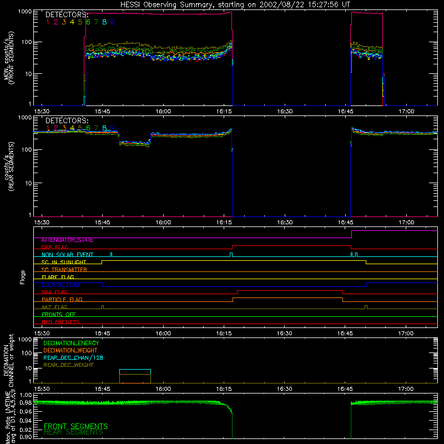Click the 17:00 time label under front segments plot
Image resolution: width=444 pixels, height=444 pixels.
pos(406,112)
